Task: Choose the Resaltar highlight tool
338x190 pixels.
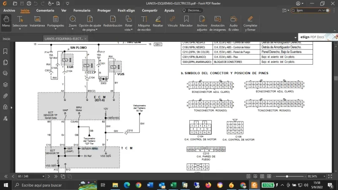Action: tap(158, 22)
